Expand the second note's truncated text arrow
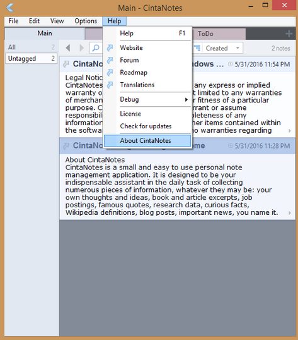298x340 pixels. pos(290,213)
